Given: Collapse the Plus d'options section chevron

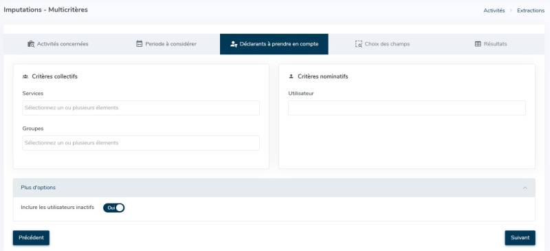Looking at the screenshot, I should (x=525, y=188).
